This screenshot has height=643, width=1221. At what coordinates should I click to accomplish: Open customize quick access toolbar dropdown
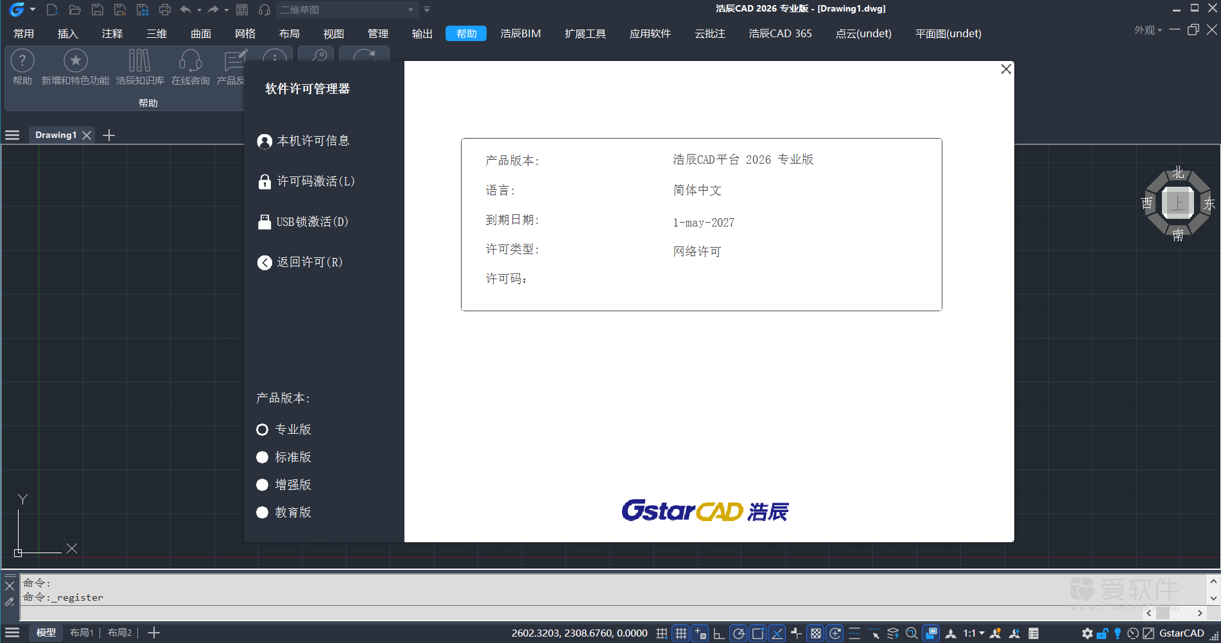click(x=427, y=10)
